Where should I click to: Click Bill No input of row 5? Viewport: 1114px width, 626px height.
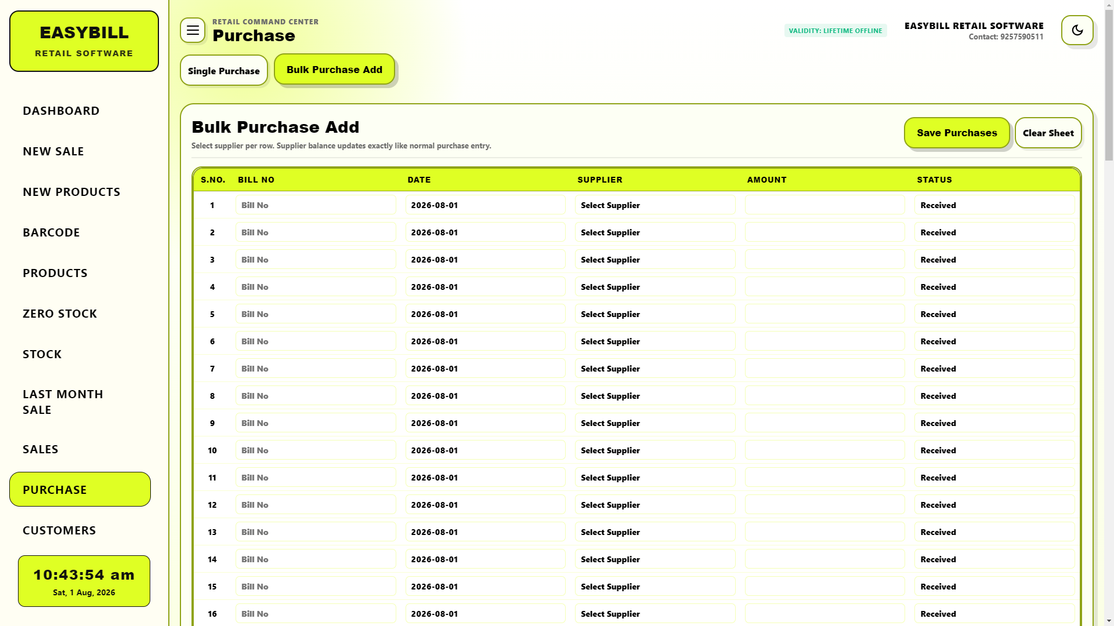click(316, 314)
